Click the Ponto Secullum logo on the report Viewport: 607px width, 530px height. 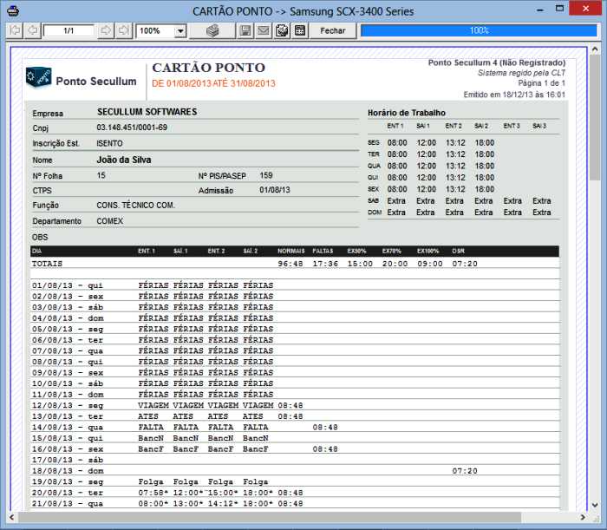click(x=82, y=76)
